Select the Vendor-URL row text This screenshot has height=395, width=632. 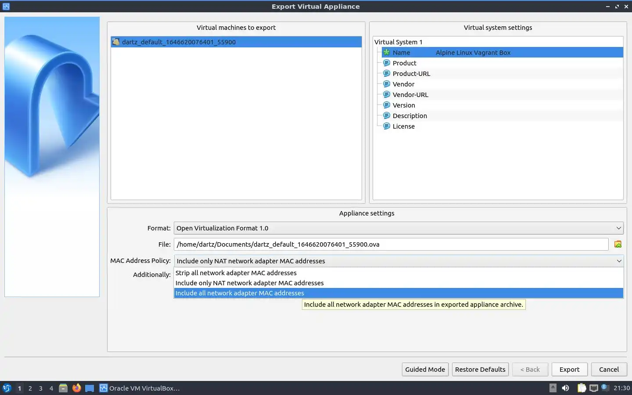pyautogui.click(x=410, y=95)
